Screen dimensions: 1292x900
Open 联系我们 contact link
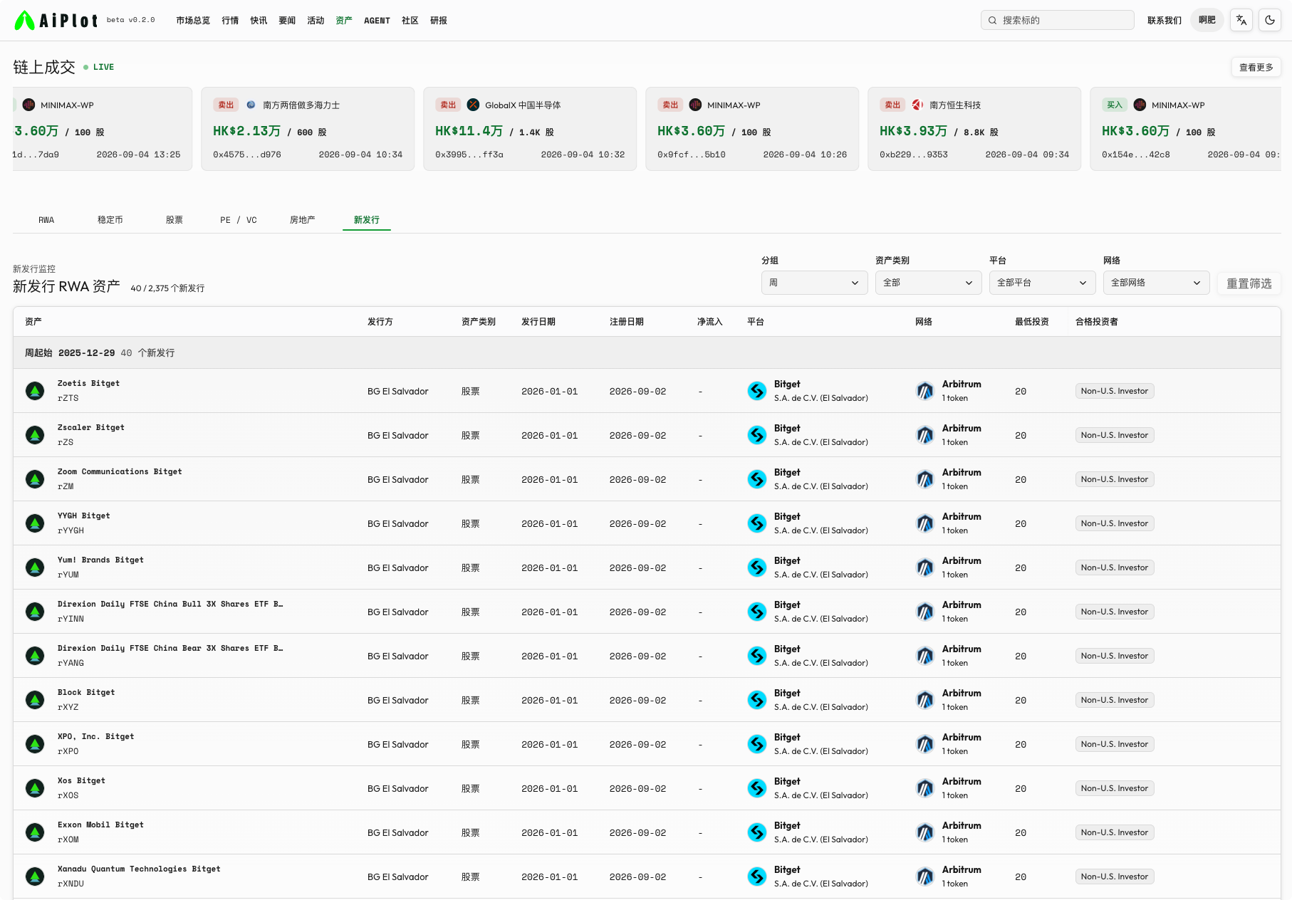pos(1165,20)
